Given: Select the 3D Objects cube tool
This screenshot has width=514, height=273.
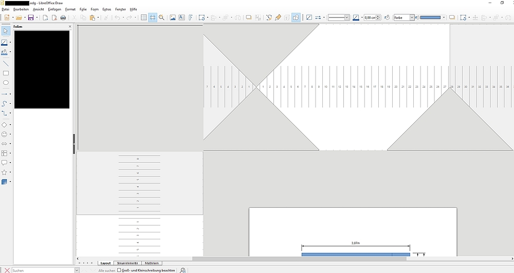Looking at the screenshot, I should 4,182.
